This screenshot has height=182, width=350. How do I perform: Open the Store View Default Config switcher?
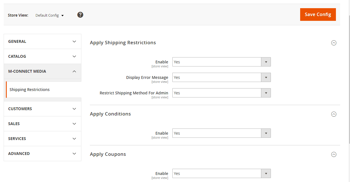[50, 15]
